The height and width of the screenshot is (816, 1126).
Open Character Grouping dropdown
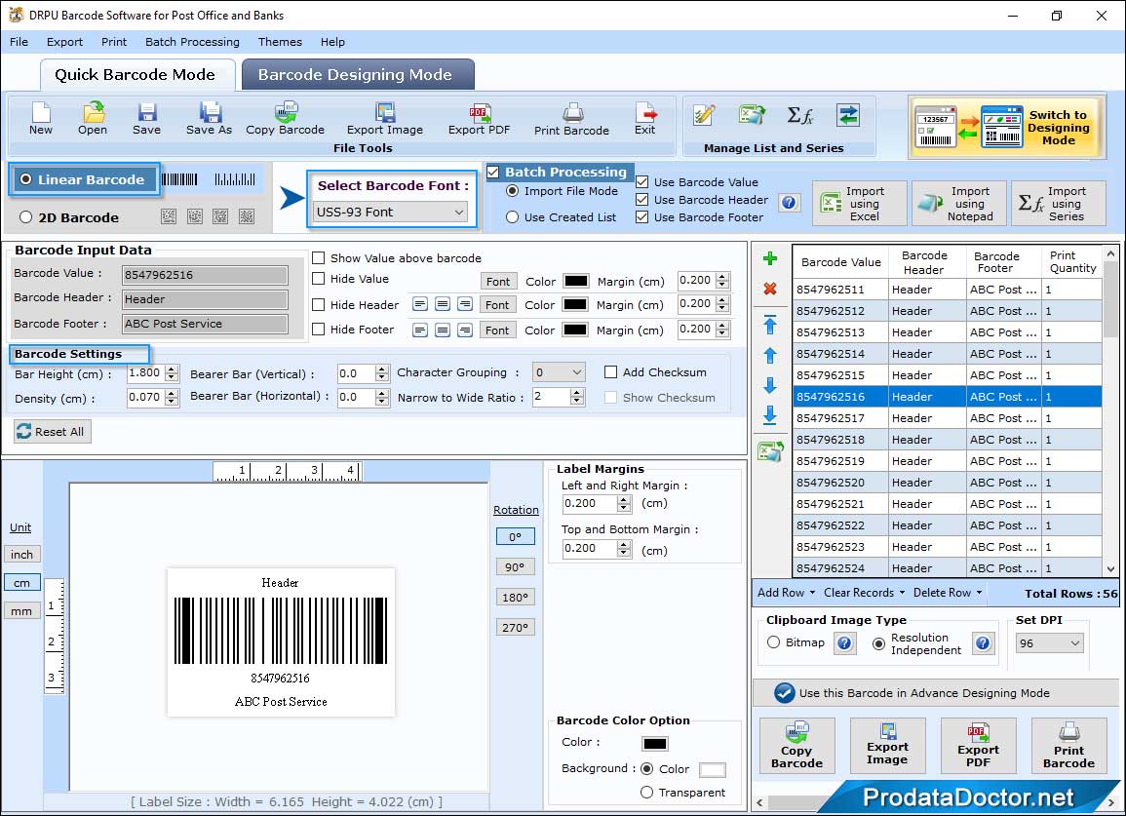[x=559, y=372]
